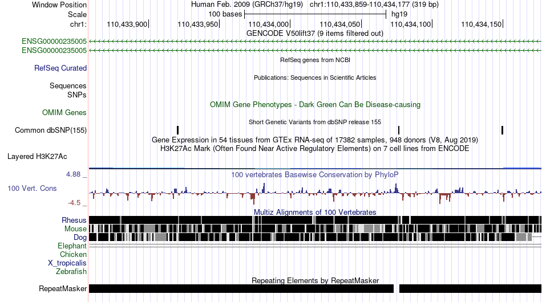This screenshot has width=542, height=302.
Task: Click the PhyloP Basewise Conservation title
Action: 314,174
